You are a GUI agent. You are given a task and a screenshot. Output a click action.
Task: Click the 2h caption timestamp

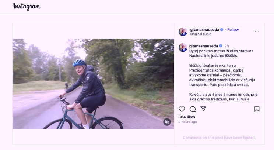[226, 46]
